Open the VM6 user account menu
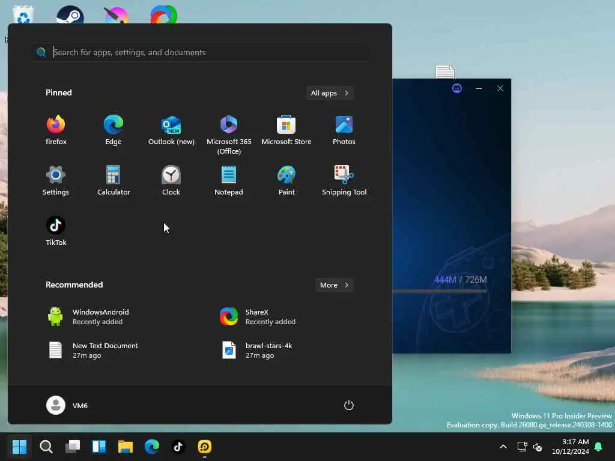The width and height of the screenshot is (615, 461). (x=67, y=405)
